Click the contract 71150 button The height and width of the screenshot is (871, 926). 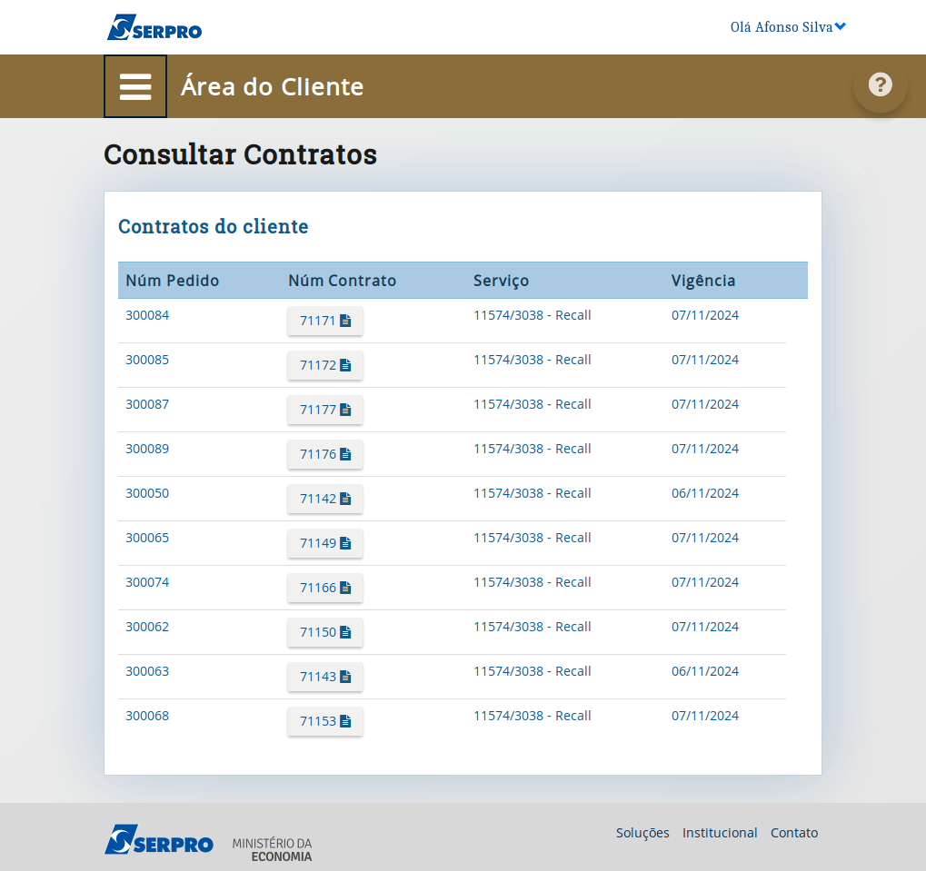324,632
